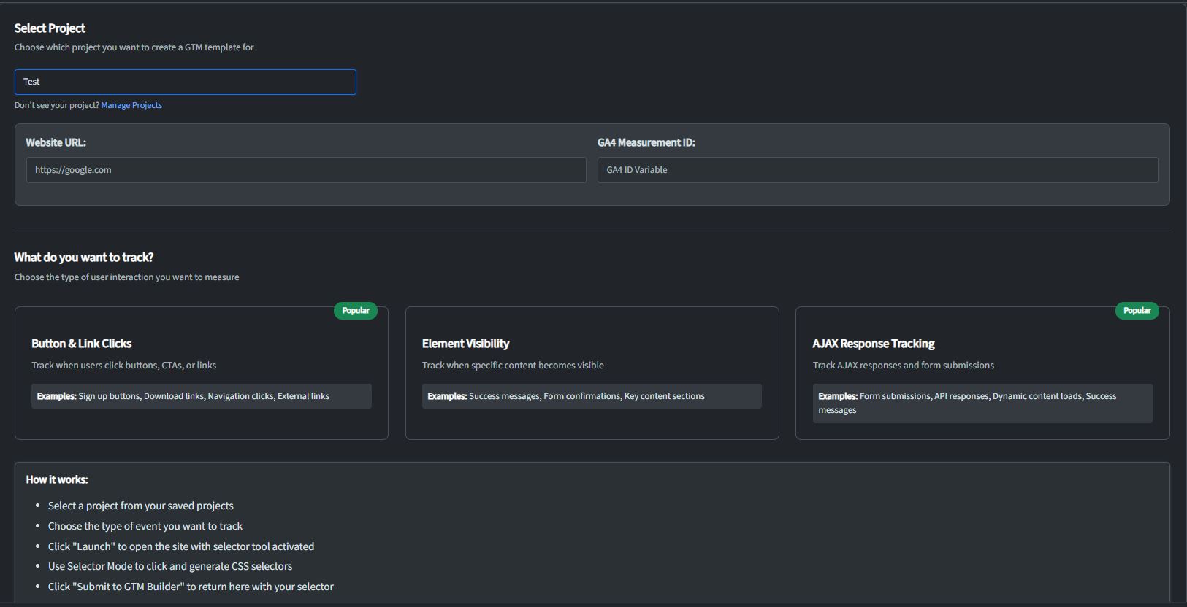Click the Select Project heading

click(x=50, y=28)
